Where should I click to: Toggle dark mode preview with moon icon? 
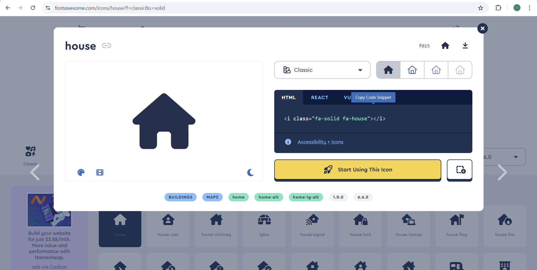[250, 173]
